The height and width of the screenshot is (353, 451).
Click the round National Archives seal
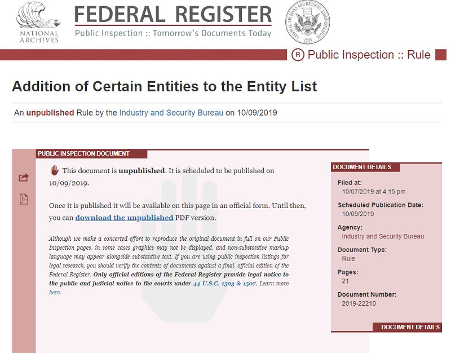[x=307, y=23]
